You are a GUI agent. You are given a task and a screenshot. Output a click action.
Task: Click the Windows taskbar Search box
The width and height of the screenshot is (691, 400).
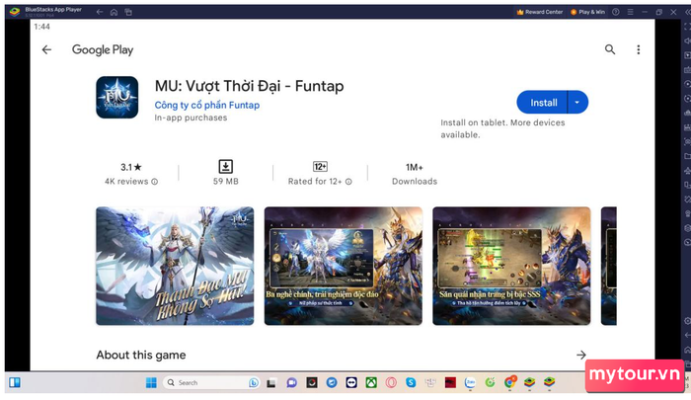pos(210,382)
